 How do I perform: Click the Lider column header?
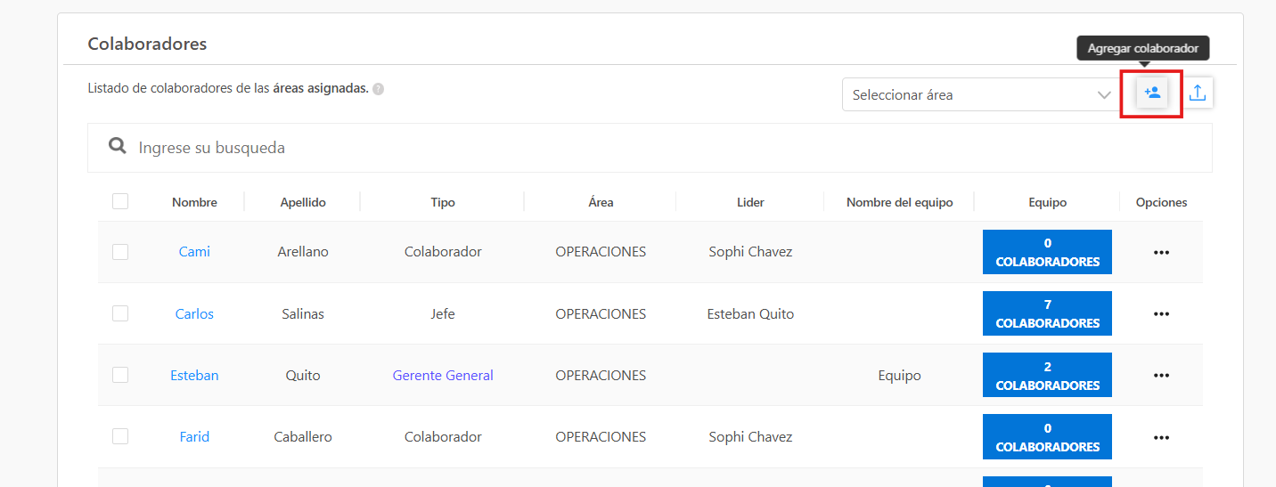pyautogui.click(x=750, y=202)
